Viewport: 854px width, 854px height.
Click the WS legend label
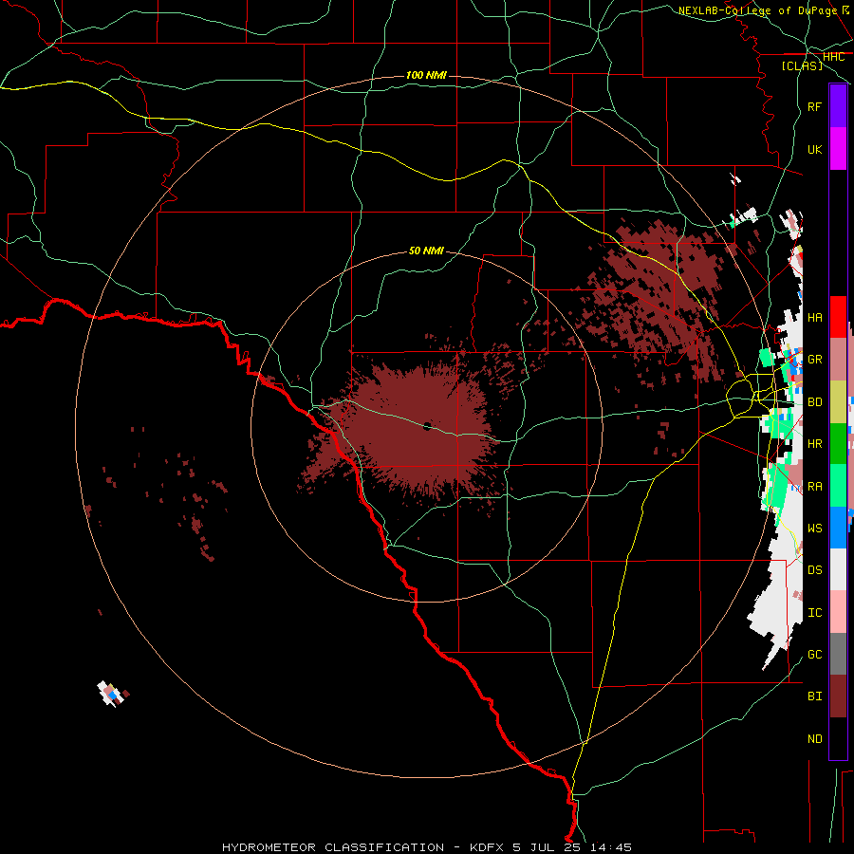[x=814, y=528]
